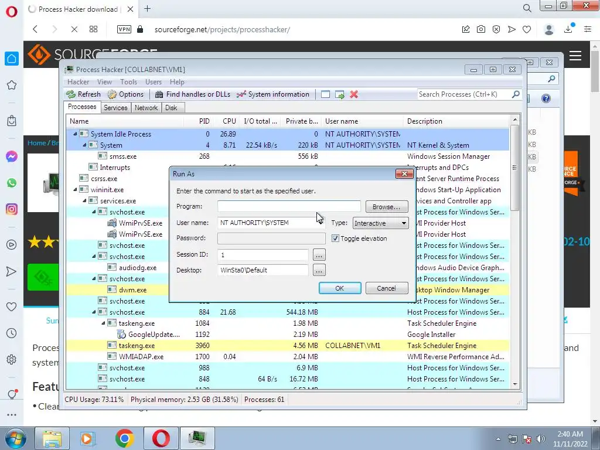The height and width of the screenshot is (450, 600).
Task: Click Opera search tabs magnifier icon
Action: (527, 8)
